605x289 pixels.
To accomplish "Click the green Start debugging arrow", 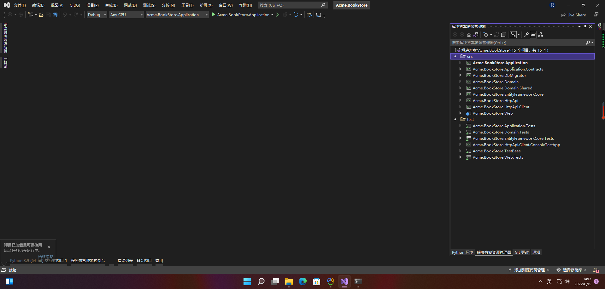I will [x=213, y=14].
